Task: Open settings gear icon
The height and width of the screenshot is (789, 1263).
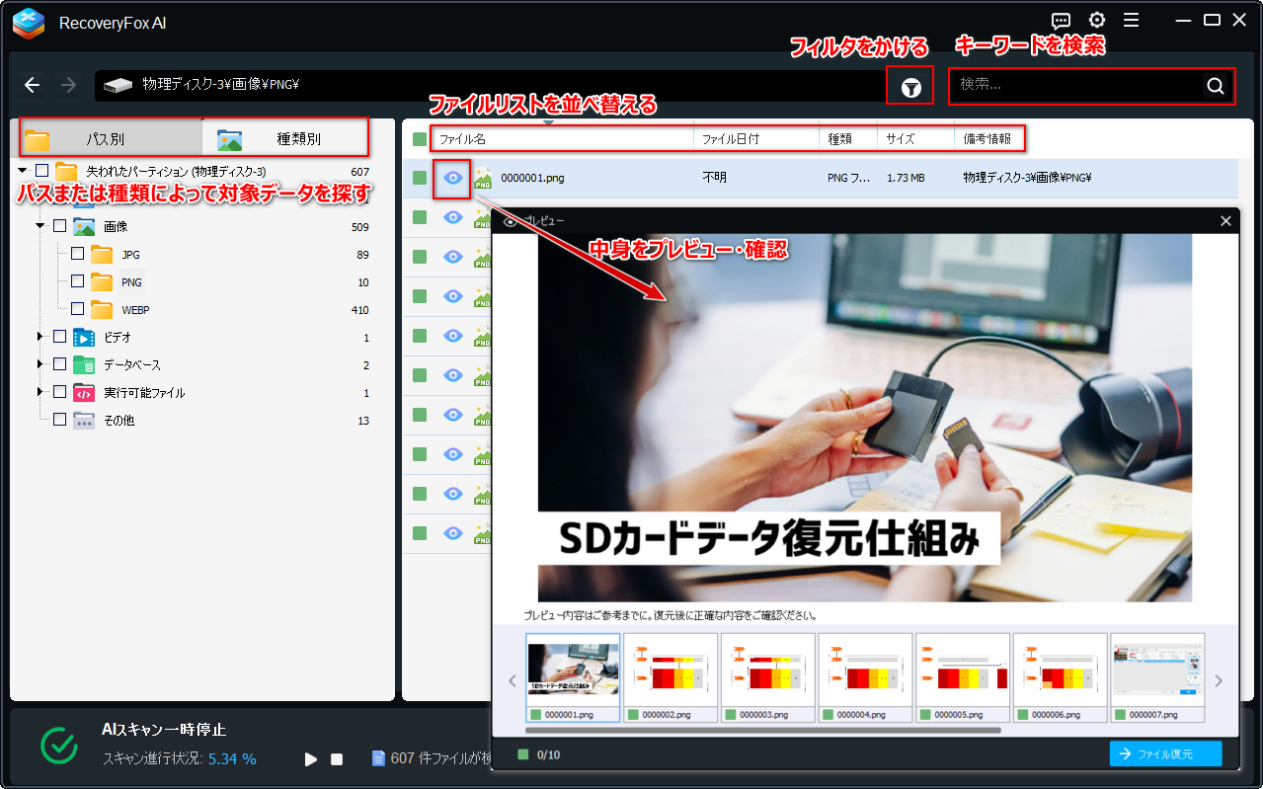Action: click(x=1097, y=20)
